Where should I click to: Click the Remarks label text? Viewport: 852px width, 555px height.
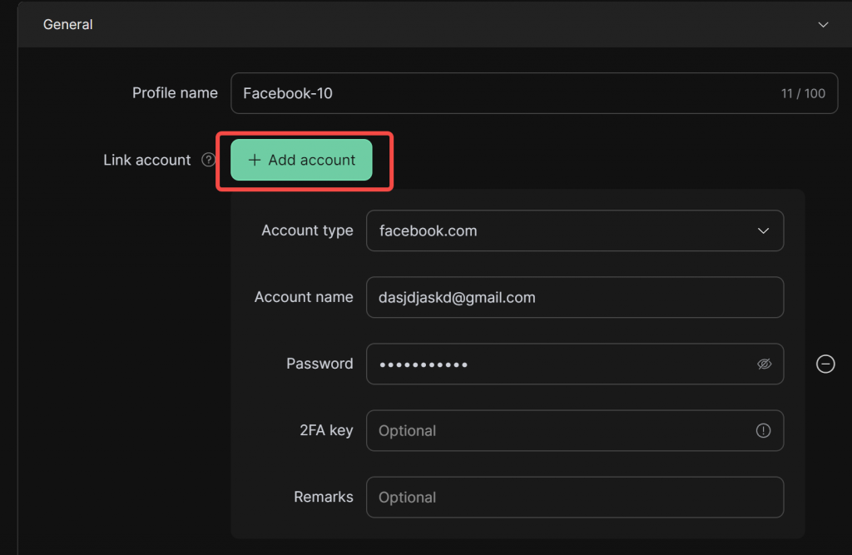pos(323,497)
